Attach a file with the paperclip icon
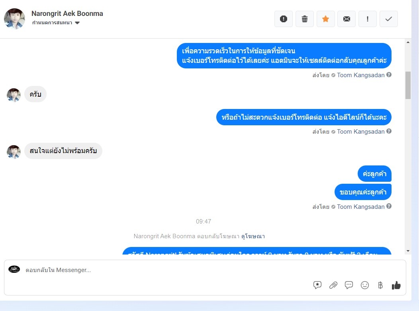This screenshot has width=419, height=311. (333, 285)
